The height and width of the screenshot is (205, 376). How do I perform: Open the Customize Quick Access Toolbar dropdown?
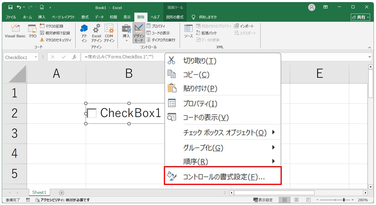[50, 7]
